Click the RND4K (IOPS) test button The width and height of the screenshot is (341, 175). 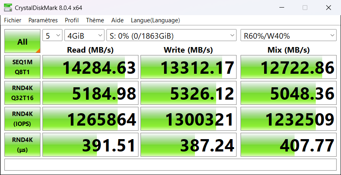pos(22,118)
